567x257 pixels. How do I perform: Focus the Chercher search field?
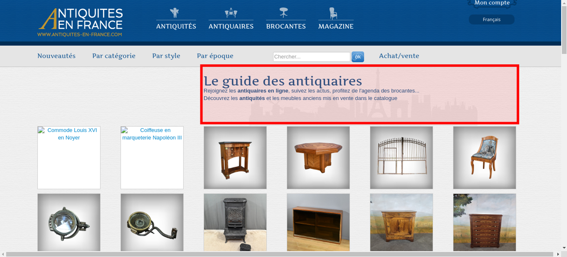coord(311,57)
